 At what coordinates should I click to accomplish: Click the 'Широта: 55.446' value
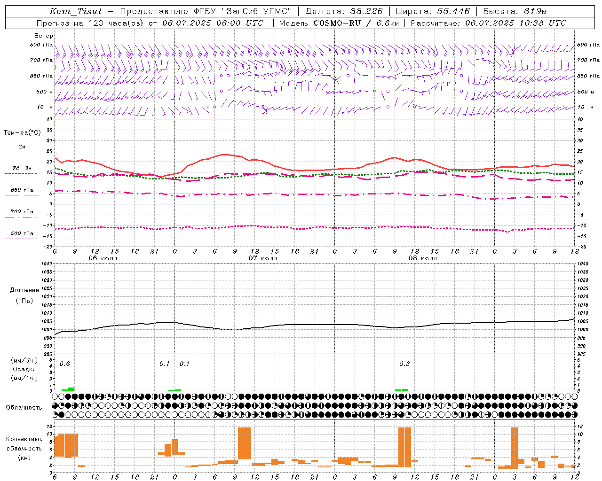pos(433,11)
